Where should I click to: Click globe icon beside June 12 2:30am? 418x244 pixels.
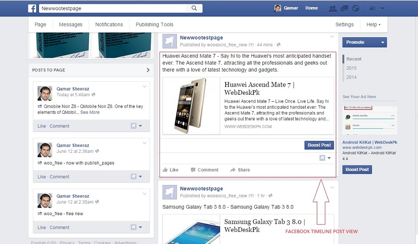[x=97, y=202]
